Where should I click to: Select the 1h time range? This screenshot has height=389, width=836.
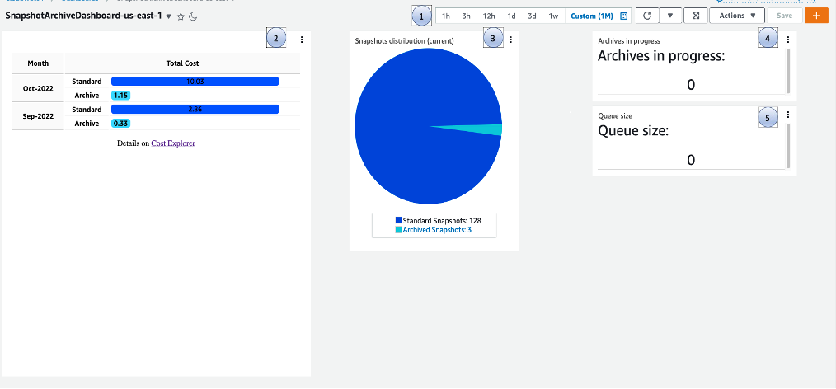click(446, 16)
